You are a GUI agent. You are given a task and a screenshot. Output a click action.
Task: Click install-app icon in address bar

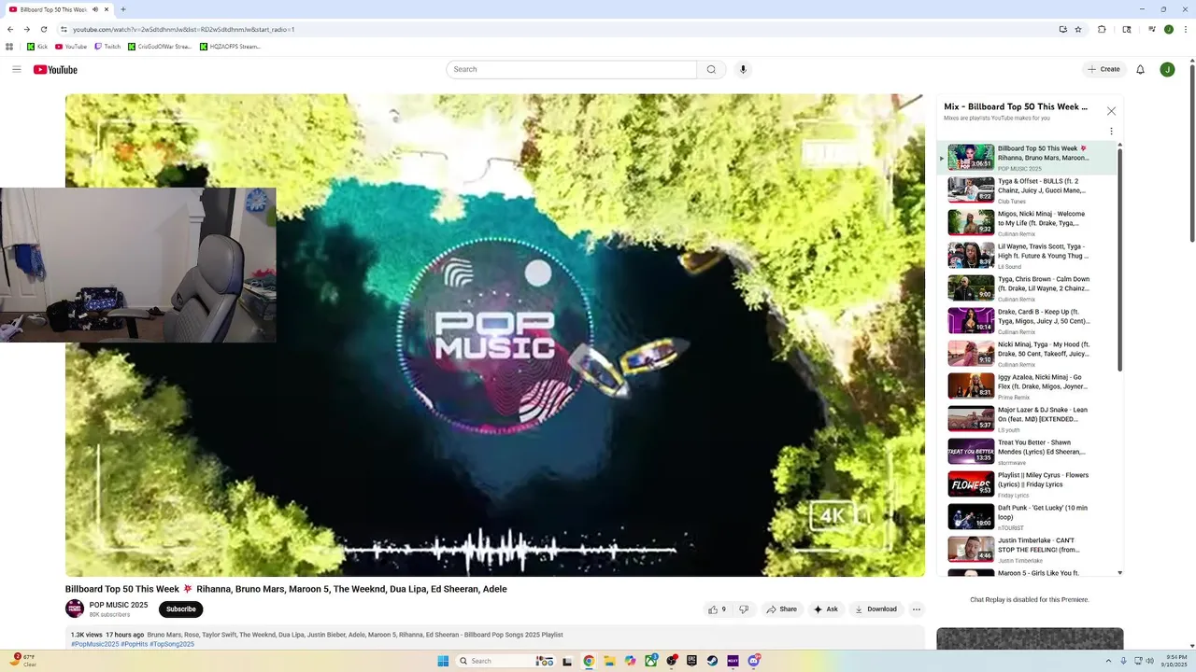[1062, 29]
